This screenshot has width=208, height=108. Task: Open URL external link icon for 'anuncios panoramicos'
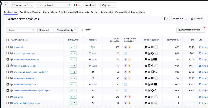[x=200, y=53]
